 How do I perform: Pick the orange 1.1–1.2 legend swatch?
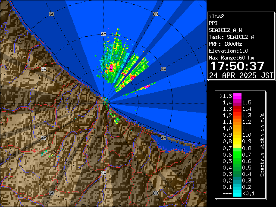click(237, 122)
